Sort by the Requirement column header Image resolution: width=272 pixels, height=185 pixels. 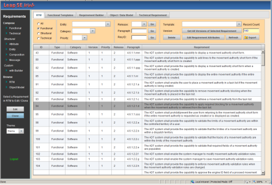[x=201, y=47]
